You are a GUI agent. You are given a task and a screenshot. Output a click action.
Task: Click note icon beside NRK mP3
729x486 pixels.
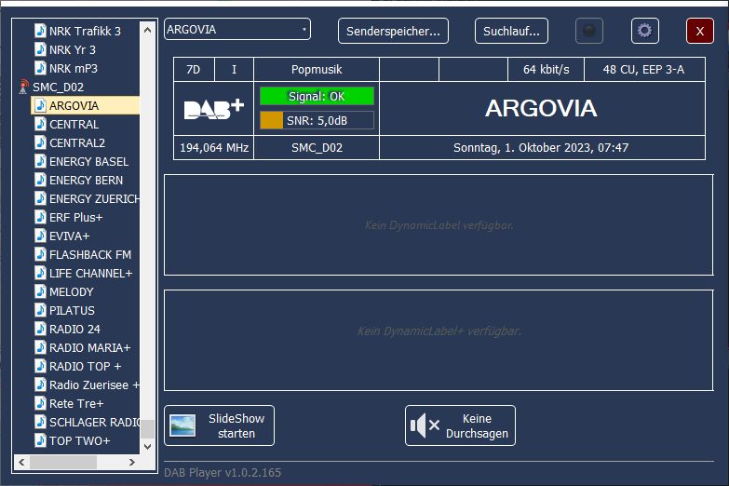[40, 68]
